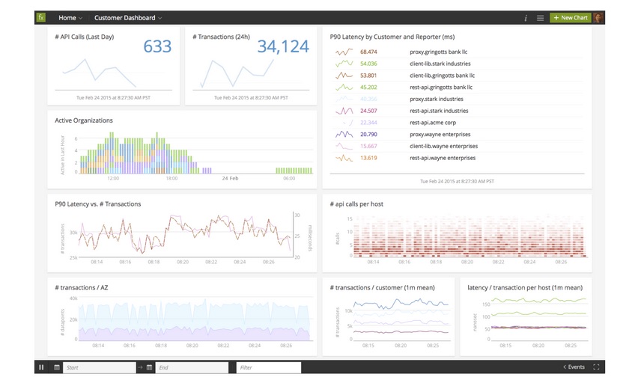The width and height of the screenshot is (635, 386).
Task: Toggle fullscreen mode icon
Action: click(x=596, y=367)
